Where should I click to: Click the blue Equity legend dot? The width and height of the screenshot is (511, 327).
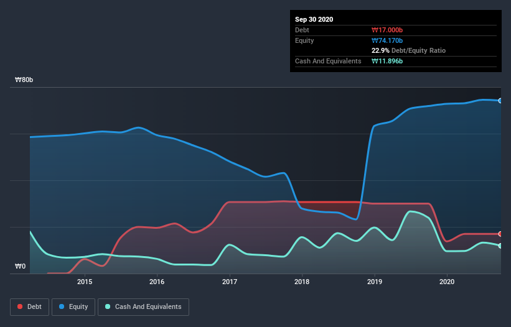click(62, 306)
